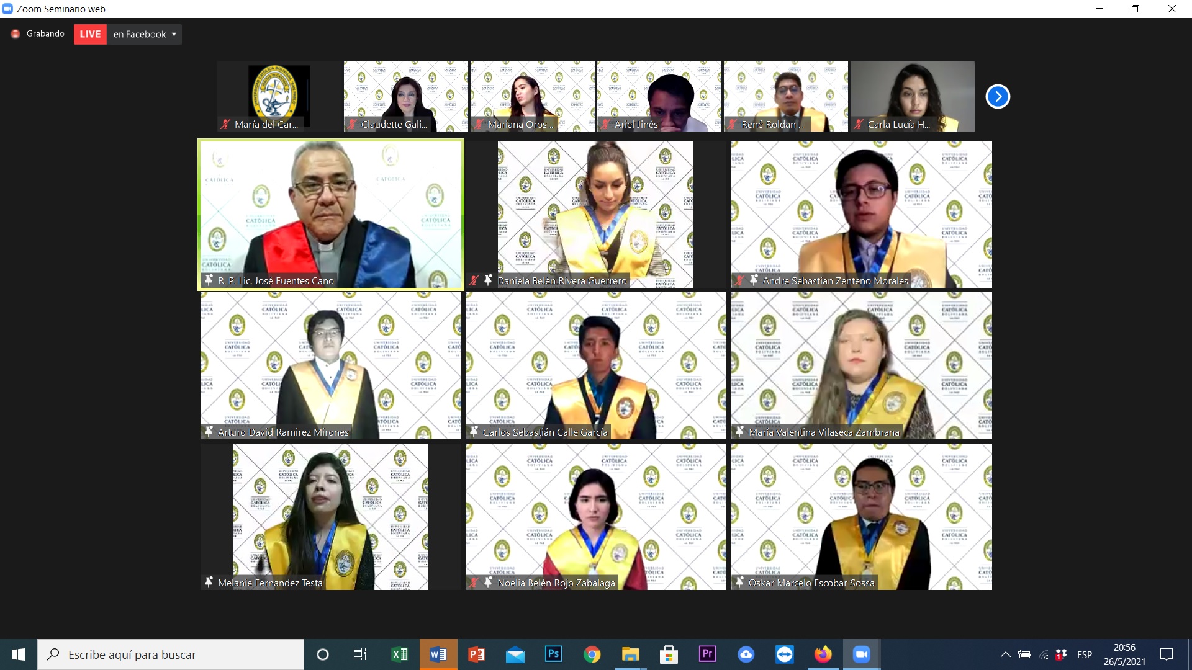Click the next participants arrow button
Screen dimensions: 1192x670
tap(998, 96)
